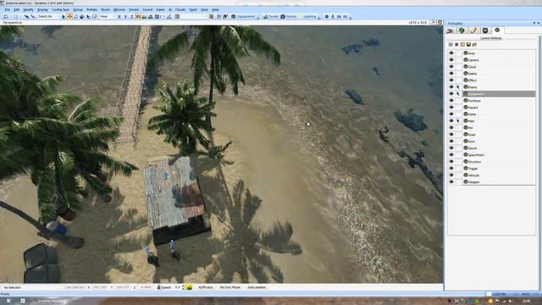Open the Prefabs menu

pos(92,9)
